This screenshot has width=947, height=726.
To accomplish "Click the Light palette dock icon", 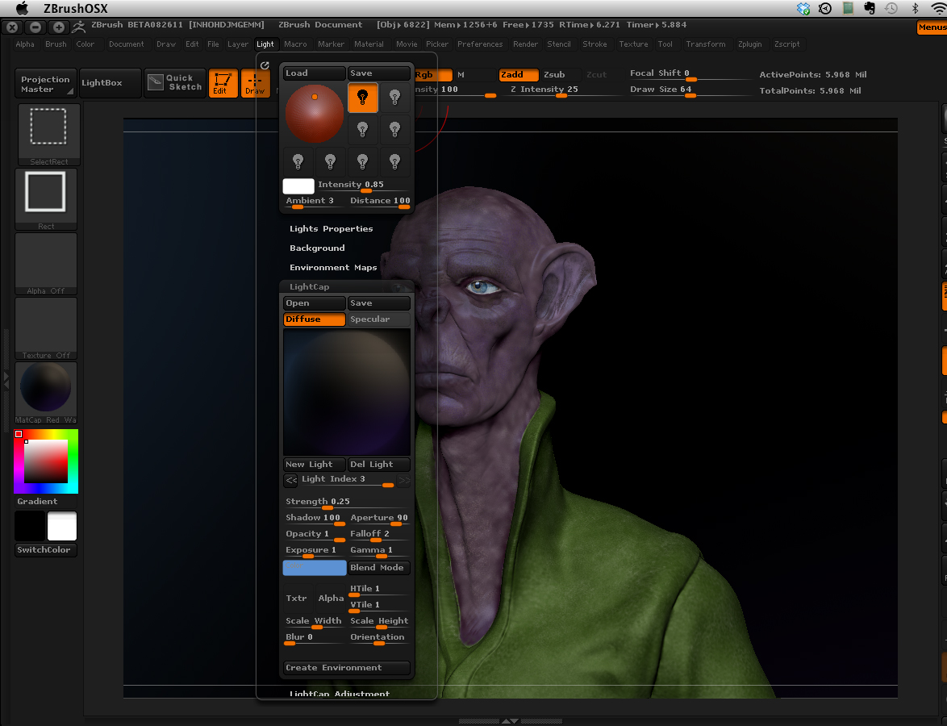I will click(x=265, y=65).
